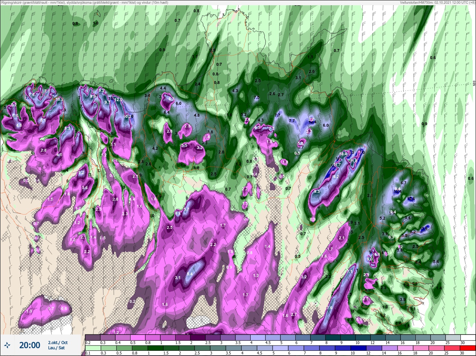Click the '4.2' precipitation value on map
Viewport: 476px width, 356px height.
click(155, 148)
